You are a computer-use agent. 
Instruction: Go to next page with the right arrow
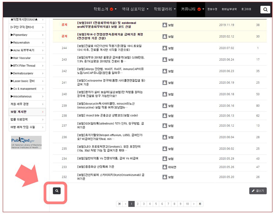pos(194,204)
